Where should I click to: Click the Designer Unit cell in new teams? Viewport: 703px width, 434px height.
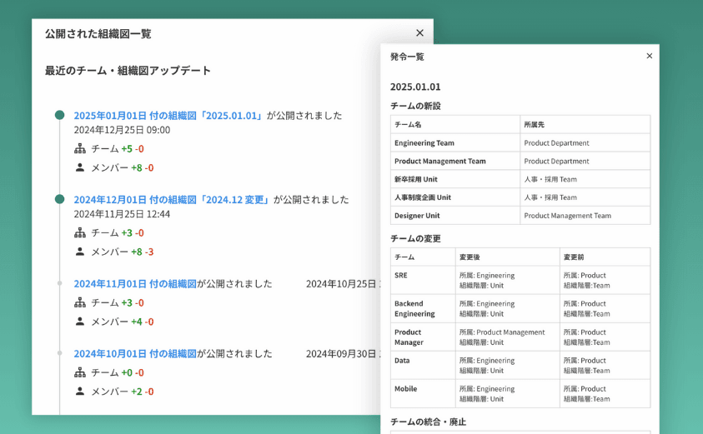pos(417,216)
